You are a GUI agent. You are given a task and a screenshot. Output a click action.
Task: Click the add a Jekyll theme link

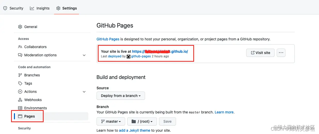[134, 130]
